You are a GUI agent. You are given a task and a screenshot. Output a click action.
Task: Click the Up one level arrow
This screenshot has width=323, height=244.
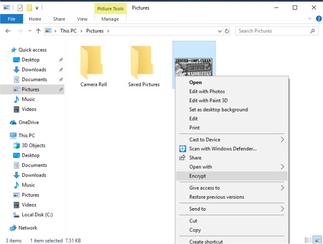[38, 31]
